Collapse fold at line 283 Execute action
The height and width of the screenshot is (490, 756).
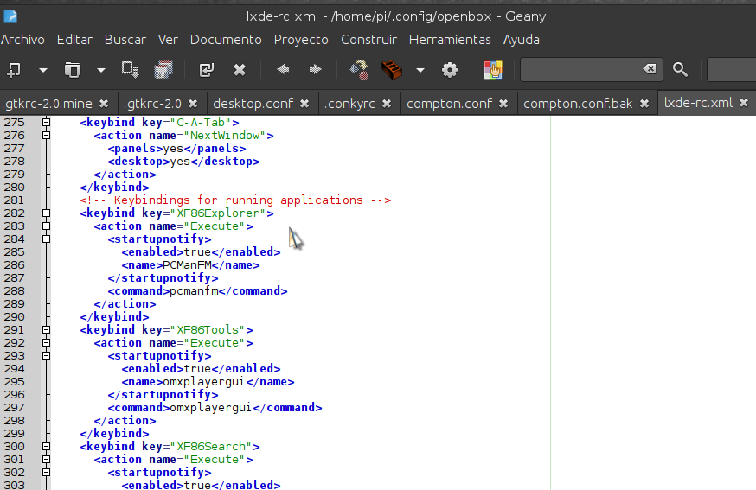click(x=47, y=226)
